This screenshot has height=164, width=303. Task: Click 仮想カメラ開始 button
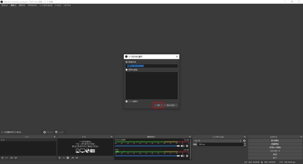click(275, 147)
